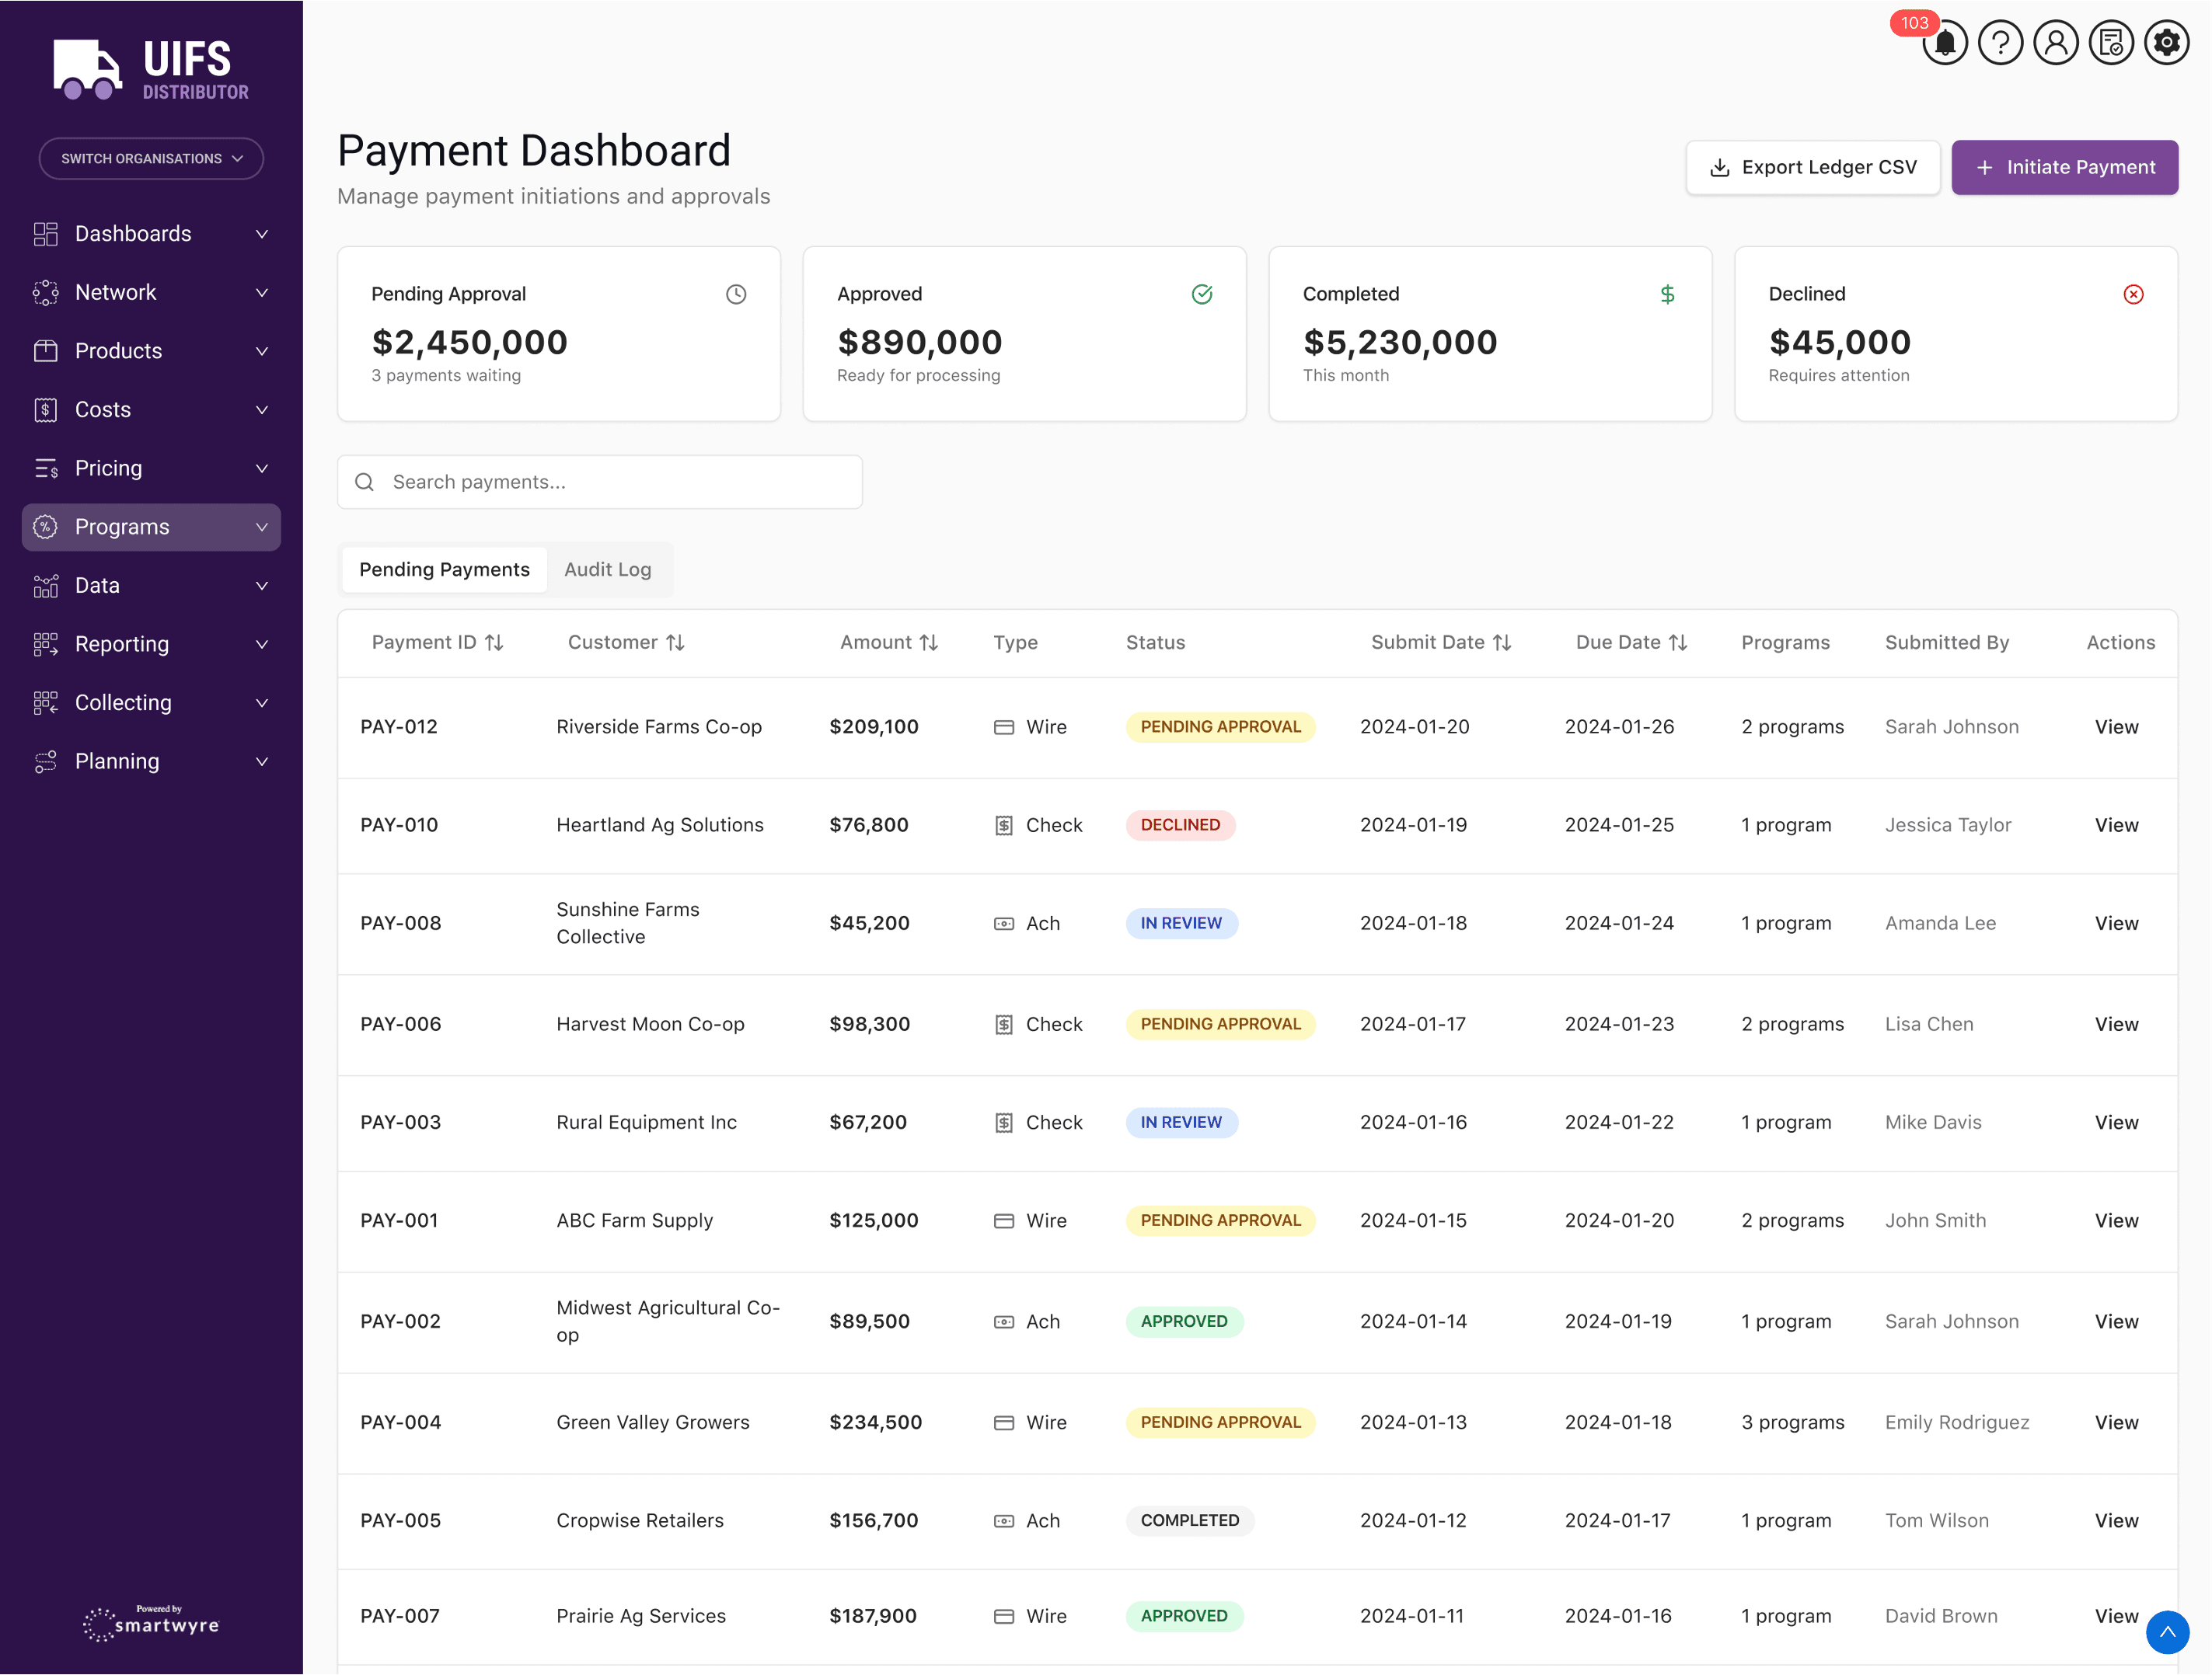
Task: Expand the Reporting sidebar section
Action: (x=151, y=643)
